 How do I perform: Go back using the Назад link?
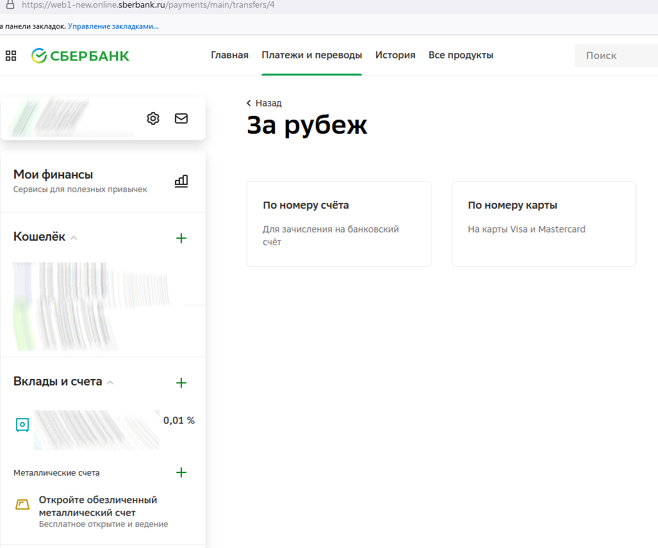(x=264, y=103)
